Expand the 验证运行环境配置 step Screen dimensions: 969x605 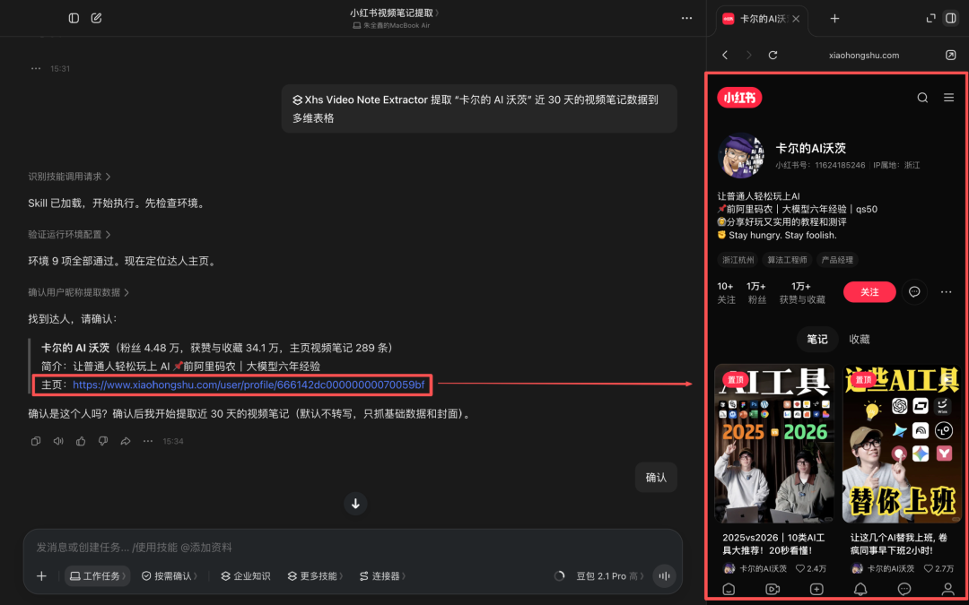pos(69,235)
